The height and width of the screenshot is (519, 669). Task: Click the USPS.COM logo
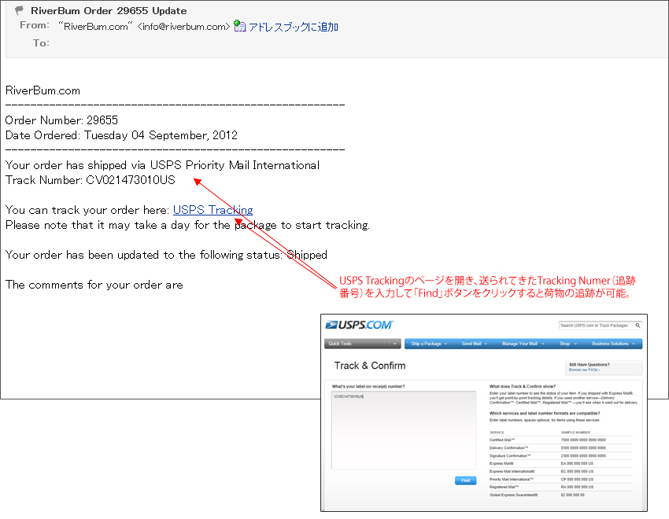click(359, 325)
